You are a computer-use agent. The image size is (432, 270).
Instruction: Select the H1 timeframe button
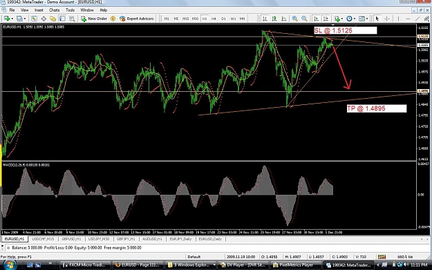click(x=205, y=19)
